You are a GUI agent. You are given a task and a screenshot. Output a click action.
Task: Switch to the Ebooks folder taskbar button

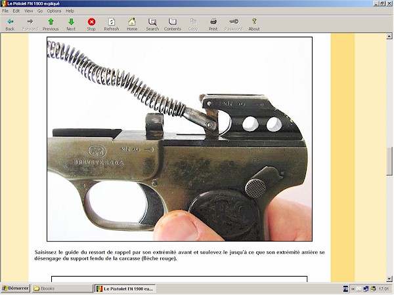click(62, 288)
